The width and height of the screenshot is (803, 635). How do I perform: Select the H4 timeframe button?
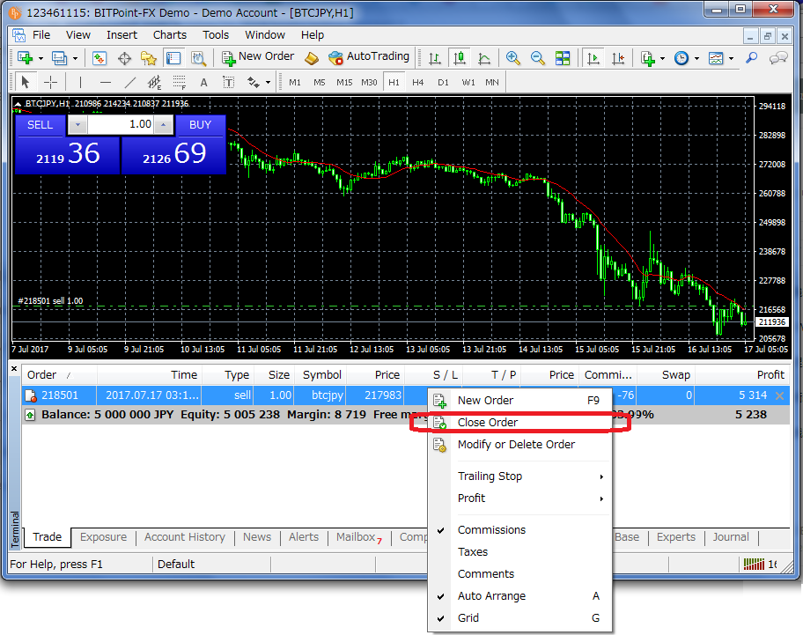tap(417, 82)
